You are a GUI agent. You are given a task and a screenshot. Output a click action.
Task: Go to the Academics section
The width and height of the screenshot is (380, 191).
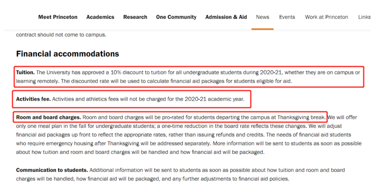100,17
